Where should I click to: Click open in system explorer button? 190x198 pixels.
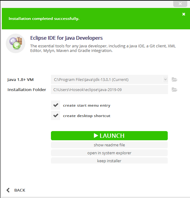(x=109, y=153)
